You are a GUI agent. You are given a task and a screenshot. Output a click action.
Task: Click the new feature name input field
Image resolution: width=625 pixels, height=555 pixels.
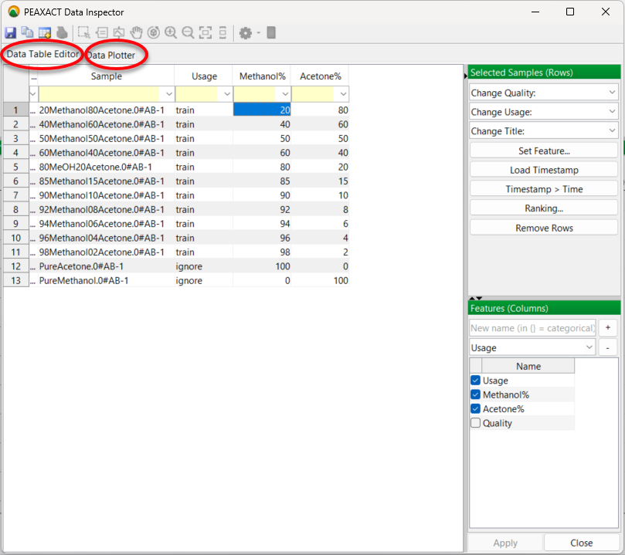point(532,328)
